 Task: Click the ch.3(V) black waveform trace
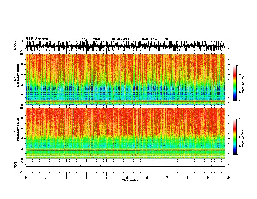[125, 166]
